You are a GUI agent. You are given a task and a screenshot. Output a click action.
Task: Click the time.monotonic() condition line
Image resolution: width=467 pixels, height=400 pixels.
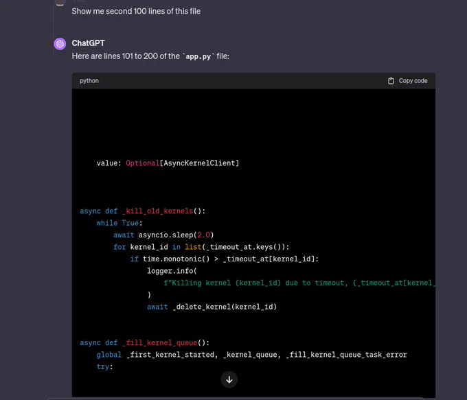pyautogui.click(x=225, y=259)
